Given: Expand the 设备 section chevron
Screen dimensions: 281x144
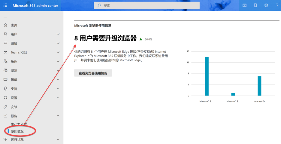Looking at the screenshot, I should (x=58, y=43).
